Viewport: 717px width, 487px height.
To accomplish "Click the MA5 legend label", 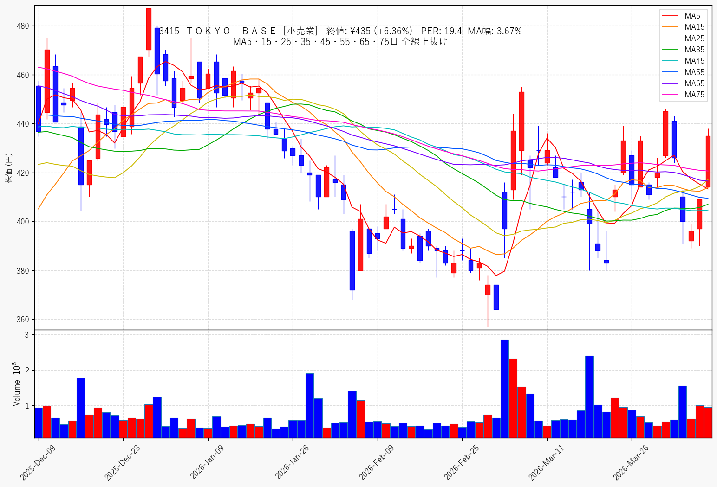I will click(692, 16).
